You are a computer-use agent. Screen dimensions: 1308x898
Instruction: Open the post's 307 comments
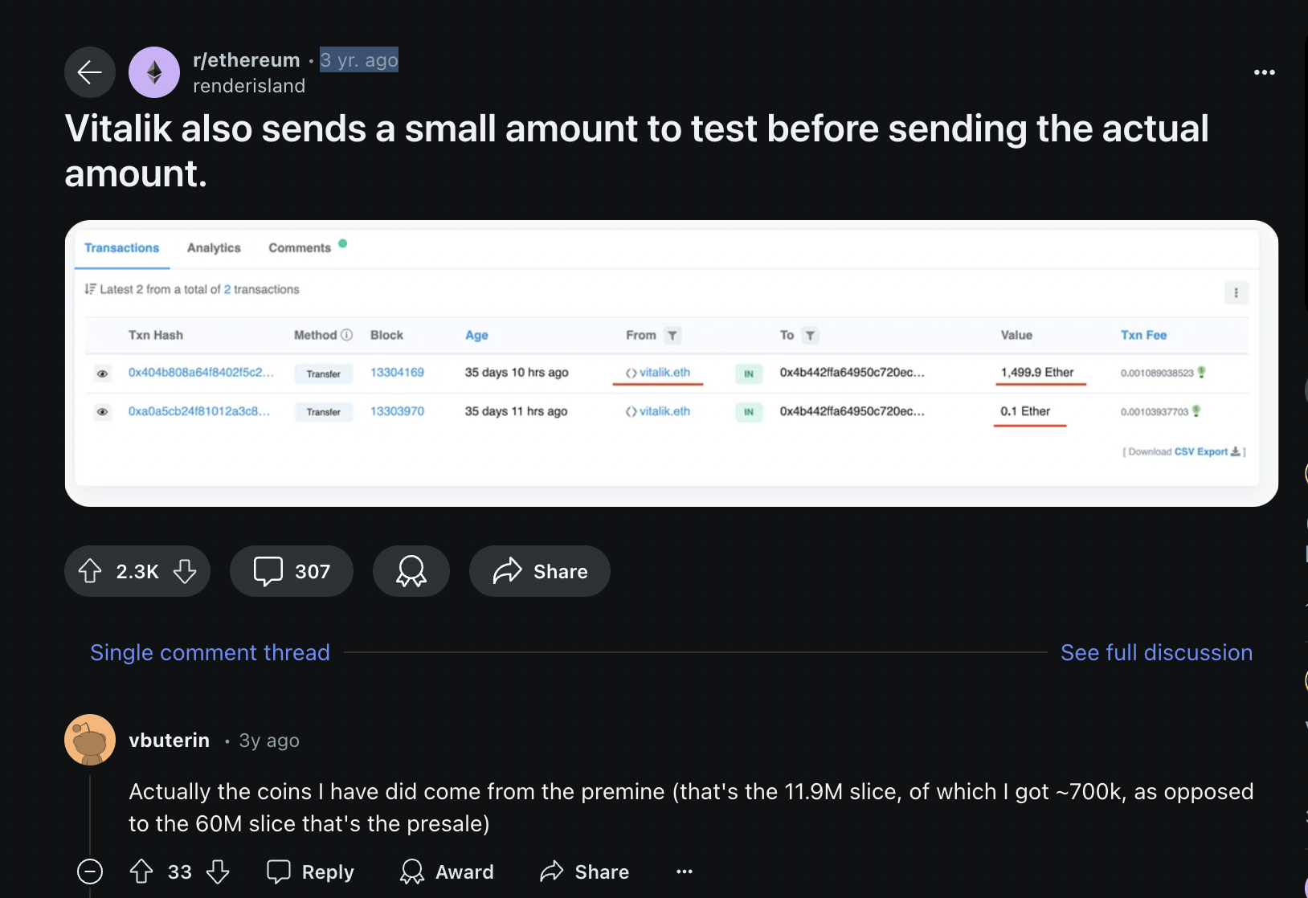tap(291, 571)
